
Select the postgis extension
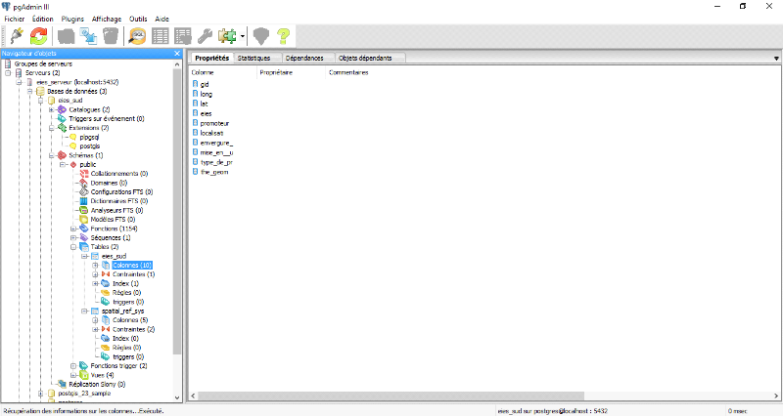90,146
